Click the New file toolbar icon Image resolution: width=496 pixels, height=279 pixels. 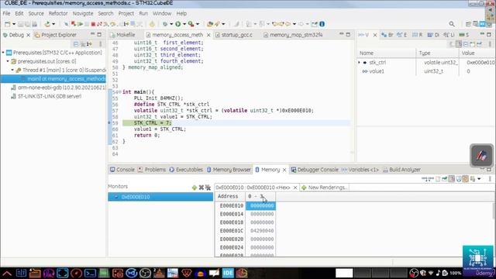pos(8,24)
